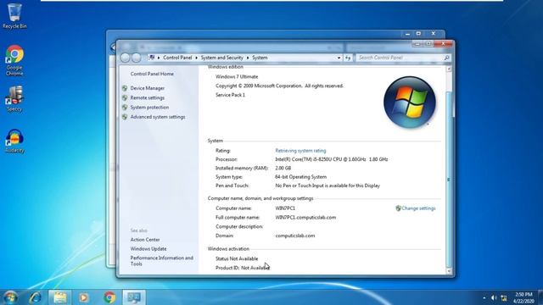Expand the arrow after System and Security
This screenshot has height=305, width=543.
[x=248, y=58]
